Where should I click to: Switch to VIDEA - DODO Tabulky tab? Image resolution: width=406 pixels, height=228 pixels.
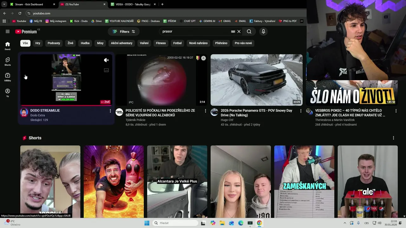pos(133,4)
